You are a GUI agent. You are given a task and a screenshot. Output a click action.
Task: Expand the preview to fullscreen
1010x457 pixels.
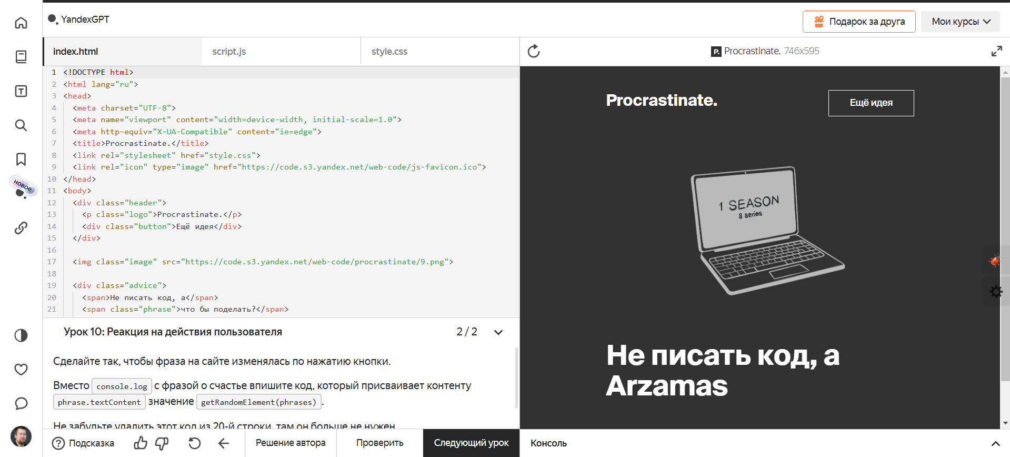pos(996,51)
